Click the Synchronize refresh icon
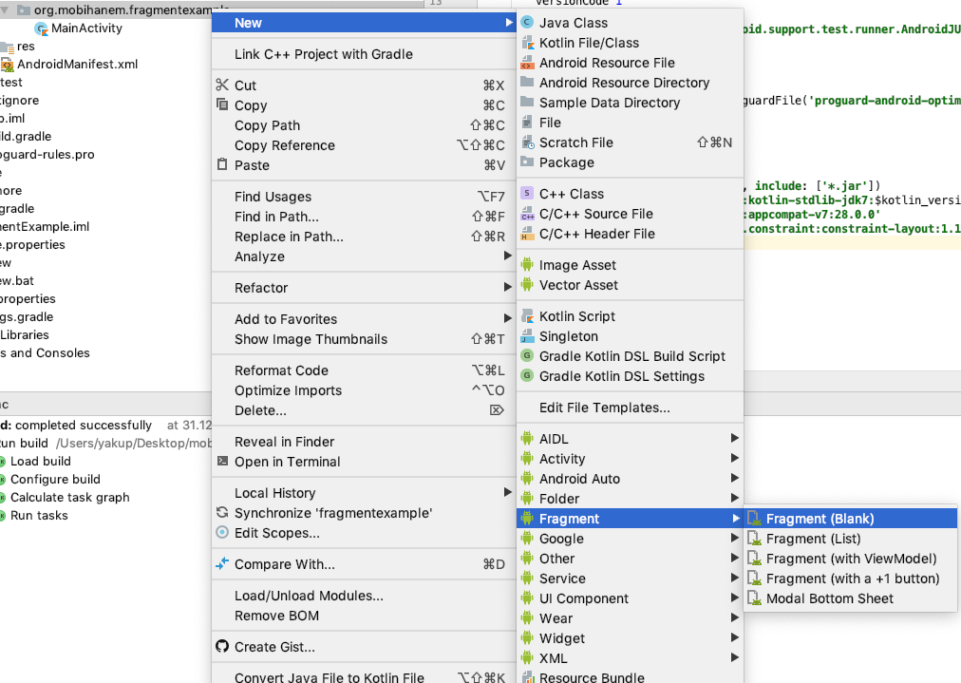Viewport: 961px width, 683px height. 222,513
